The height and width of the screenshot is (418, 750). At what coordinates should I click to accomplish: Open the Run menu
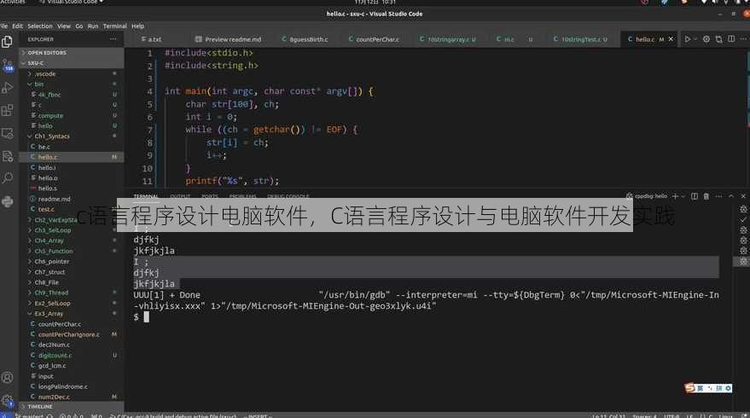(x=93, y=26)
